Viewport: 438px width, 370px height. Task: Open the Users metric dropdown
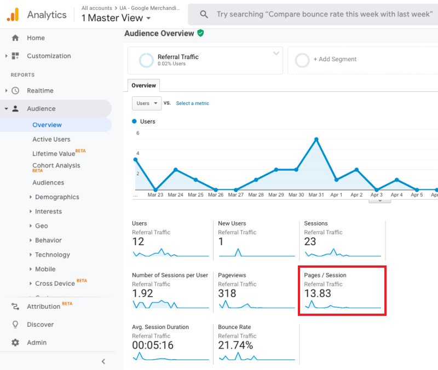(x=146, y=103)
